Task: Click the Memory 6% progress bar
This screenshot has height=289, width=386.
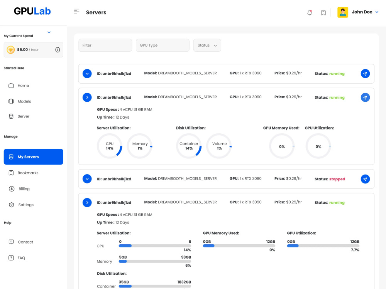Action: (155, 261)
